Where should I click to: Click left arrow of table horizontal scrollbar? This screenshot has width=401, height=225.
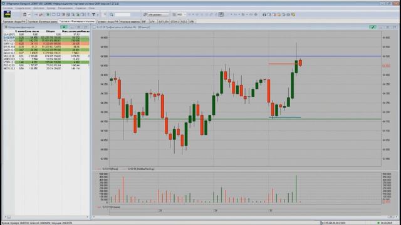tap(5, 217)
